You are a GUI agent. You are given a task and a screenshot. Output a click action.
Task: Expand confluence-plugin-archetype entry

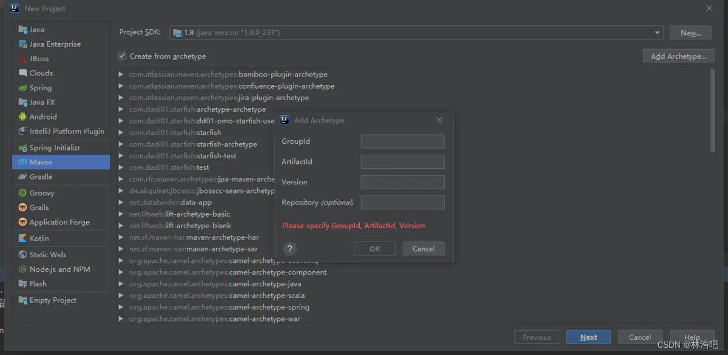click(121, 86)
